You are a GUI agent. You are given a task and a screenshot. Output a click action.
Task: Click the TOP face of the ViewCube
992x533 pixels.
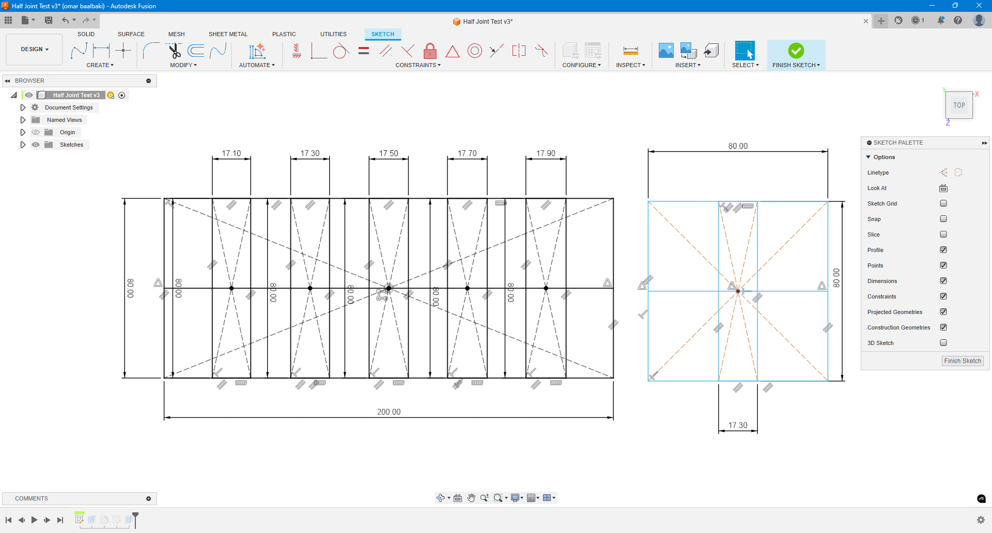pos(959,105)
